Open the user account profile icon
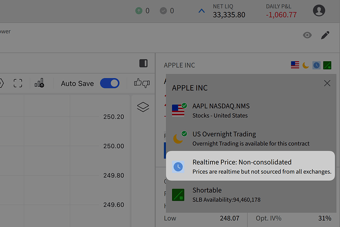 [319, 10]
